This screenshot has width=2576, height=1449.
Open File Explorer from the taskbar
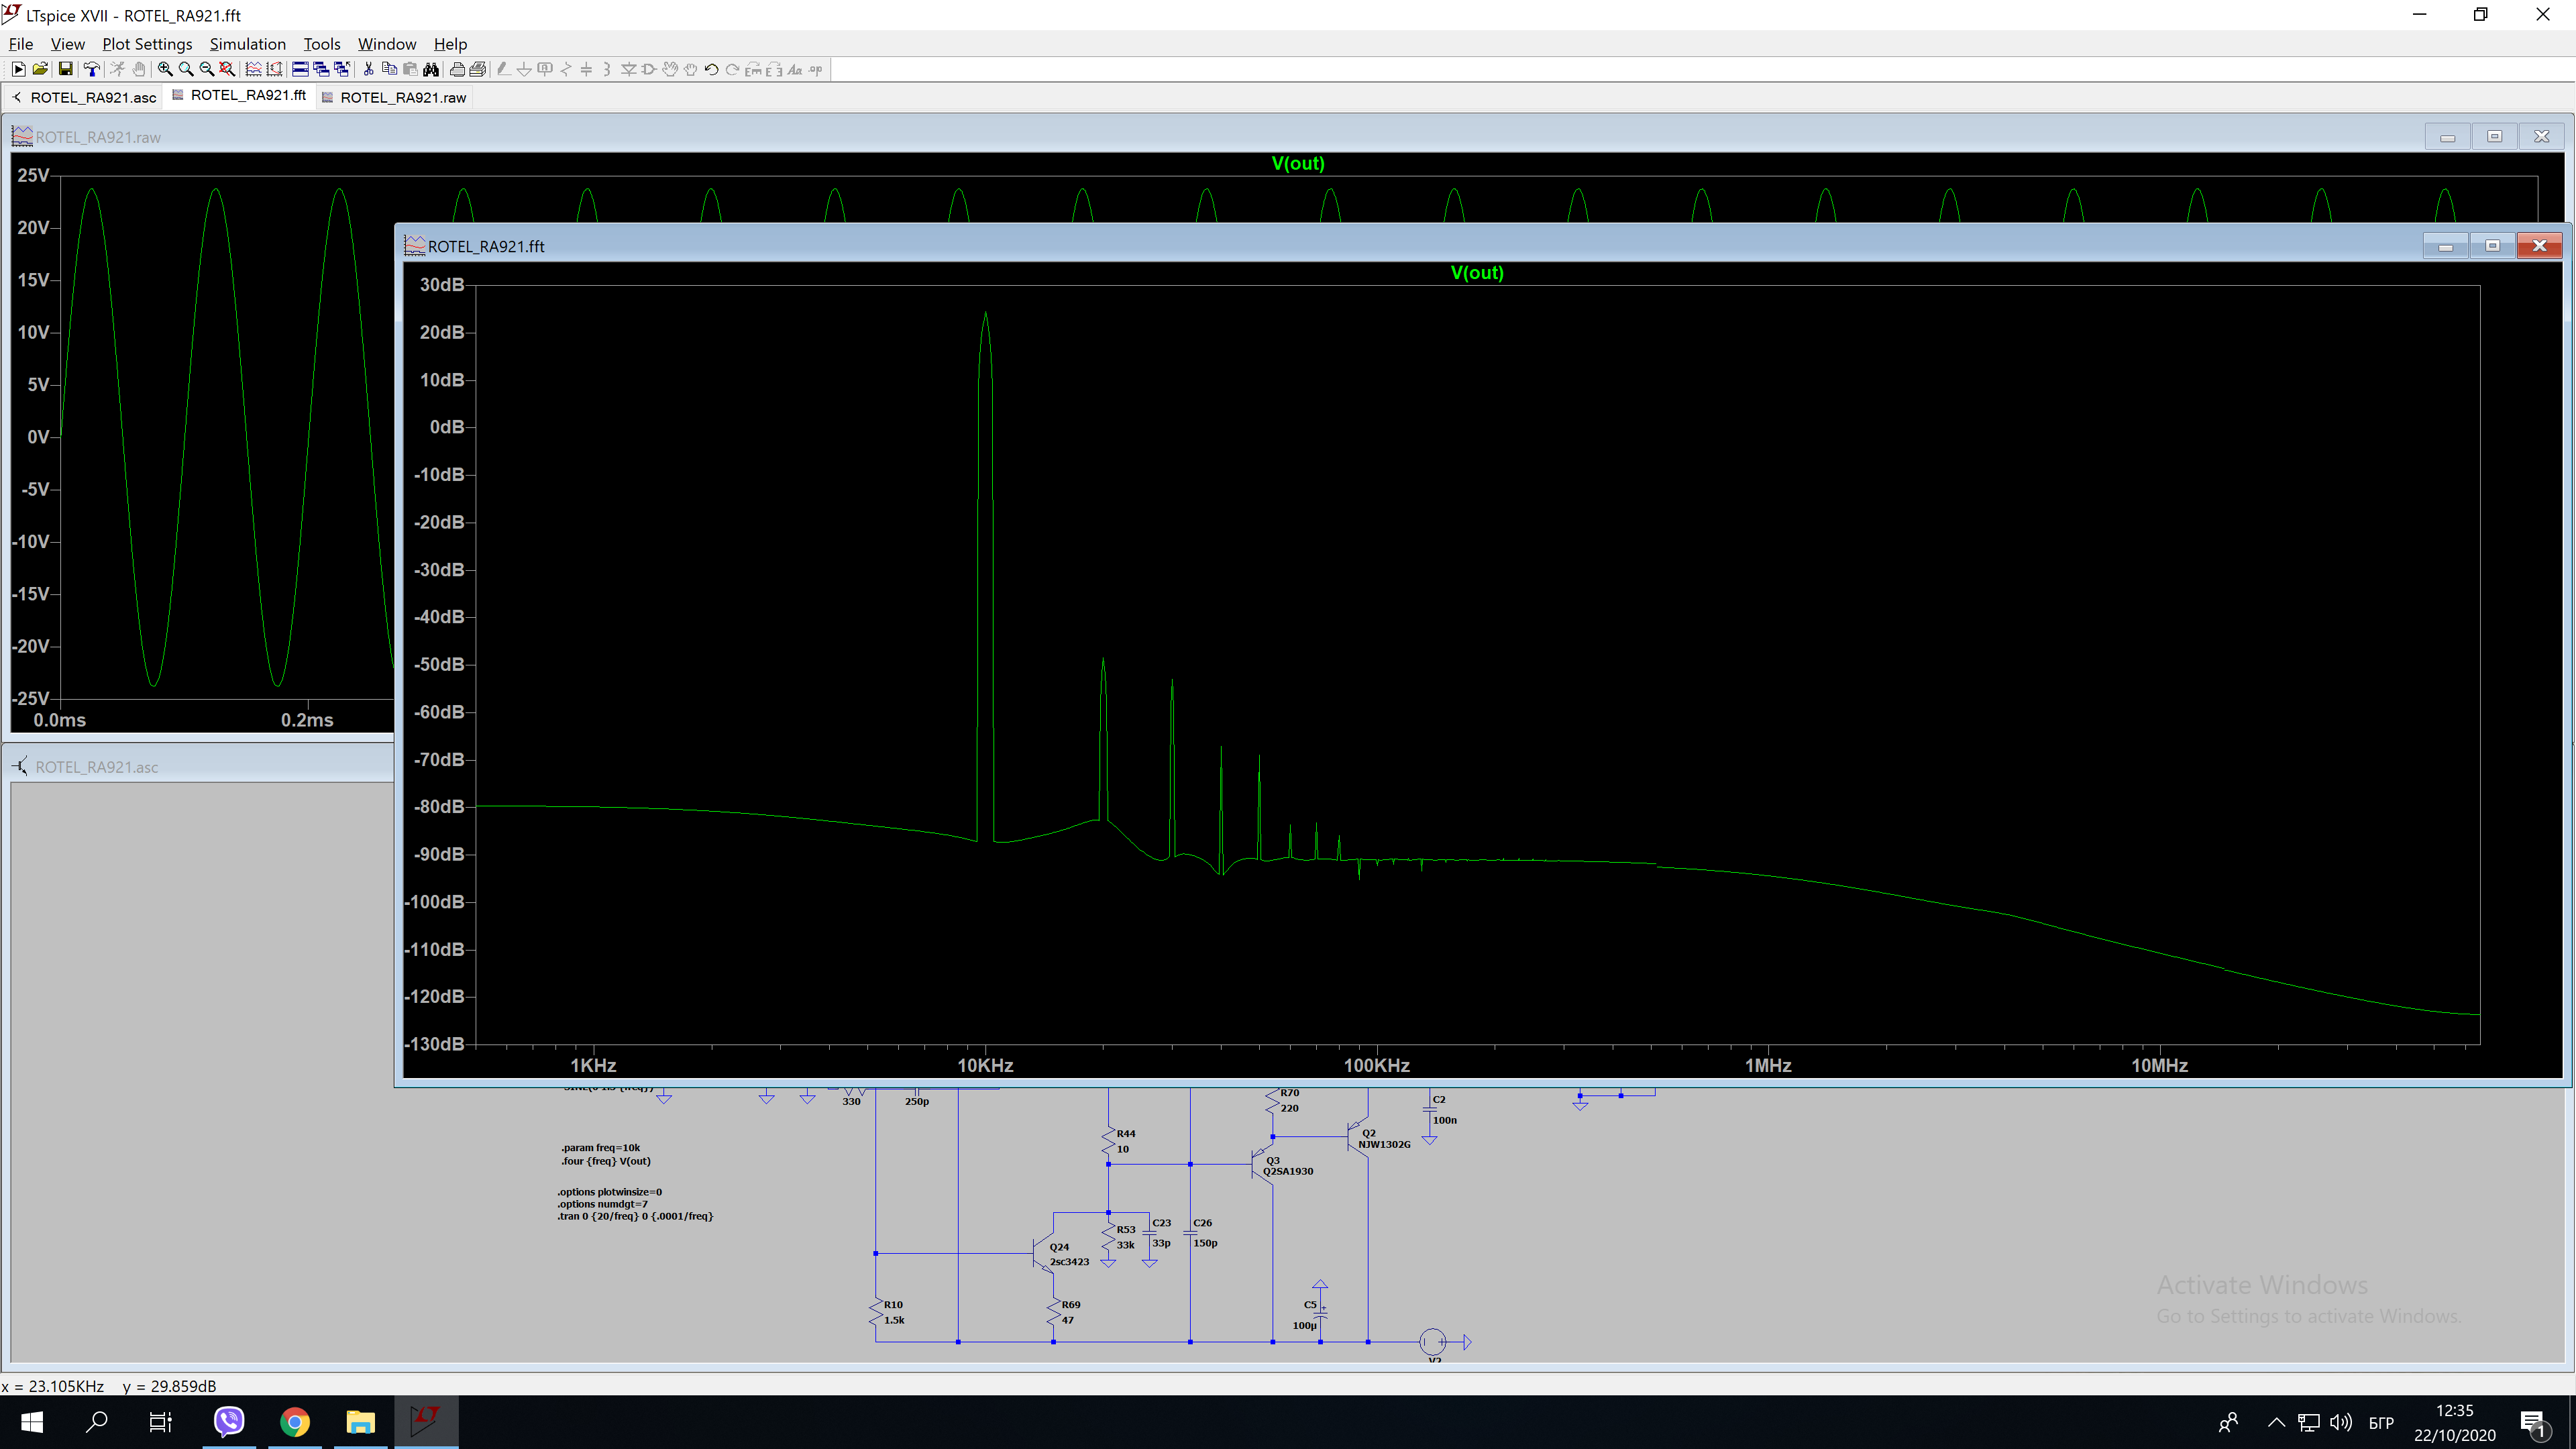pyautogui.click(x=360, y=1422)
